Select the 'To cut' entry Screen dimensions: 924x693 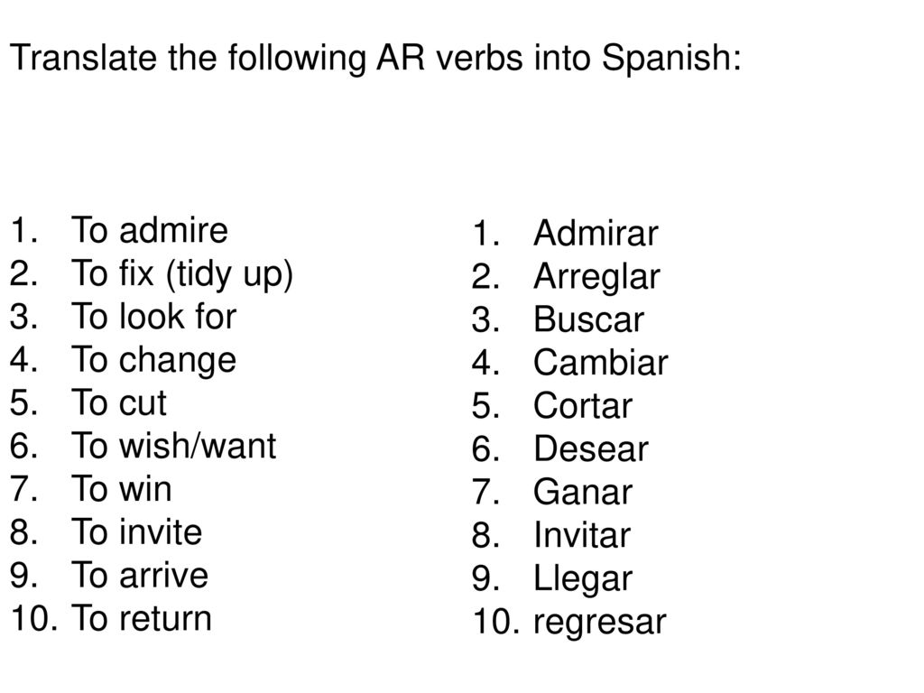coord(119,403)
